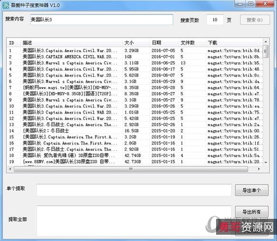Select row 15 [美国队长].Captain.America.The.First.A
This screenshot has height=241, width=277.
pyautogui.click(x=135, y=137)
